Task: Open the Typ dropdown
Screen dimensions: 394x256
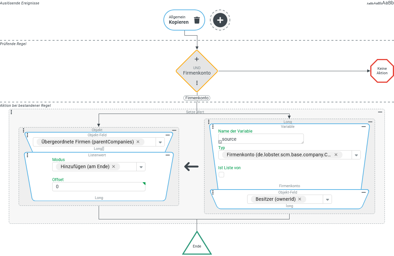Action: click(356, 155)
